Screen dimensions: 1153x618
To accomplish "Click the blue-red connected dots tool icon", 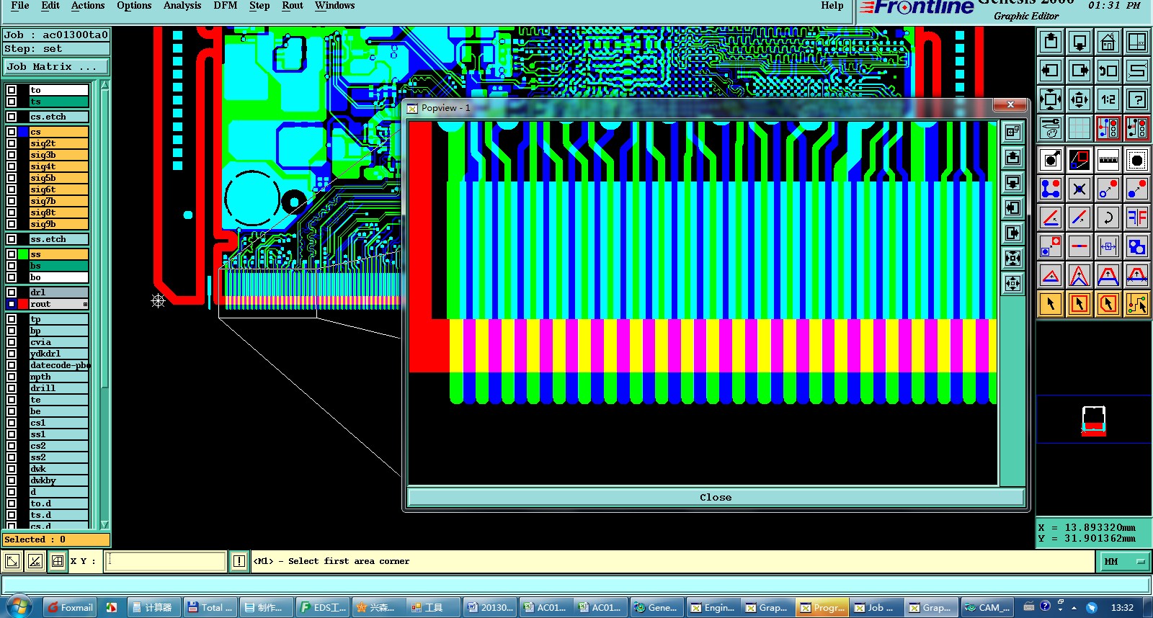I will point(1051,189).
